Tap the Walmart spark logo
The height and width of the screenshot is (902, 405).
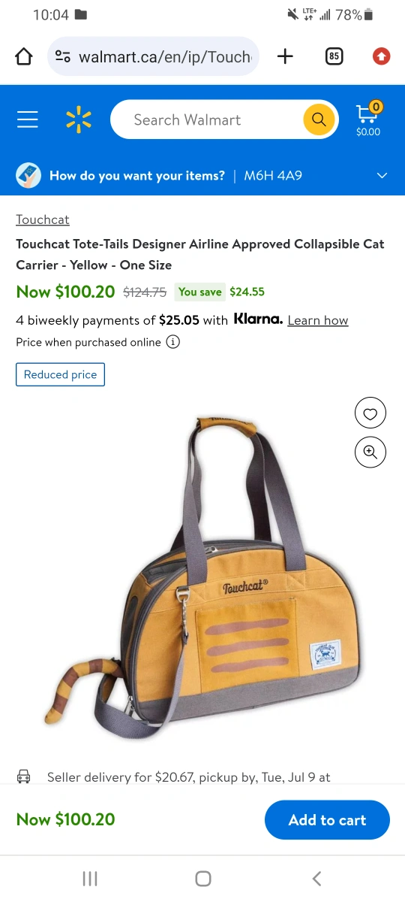point(78,120)
